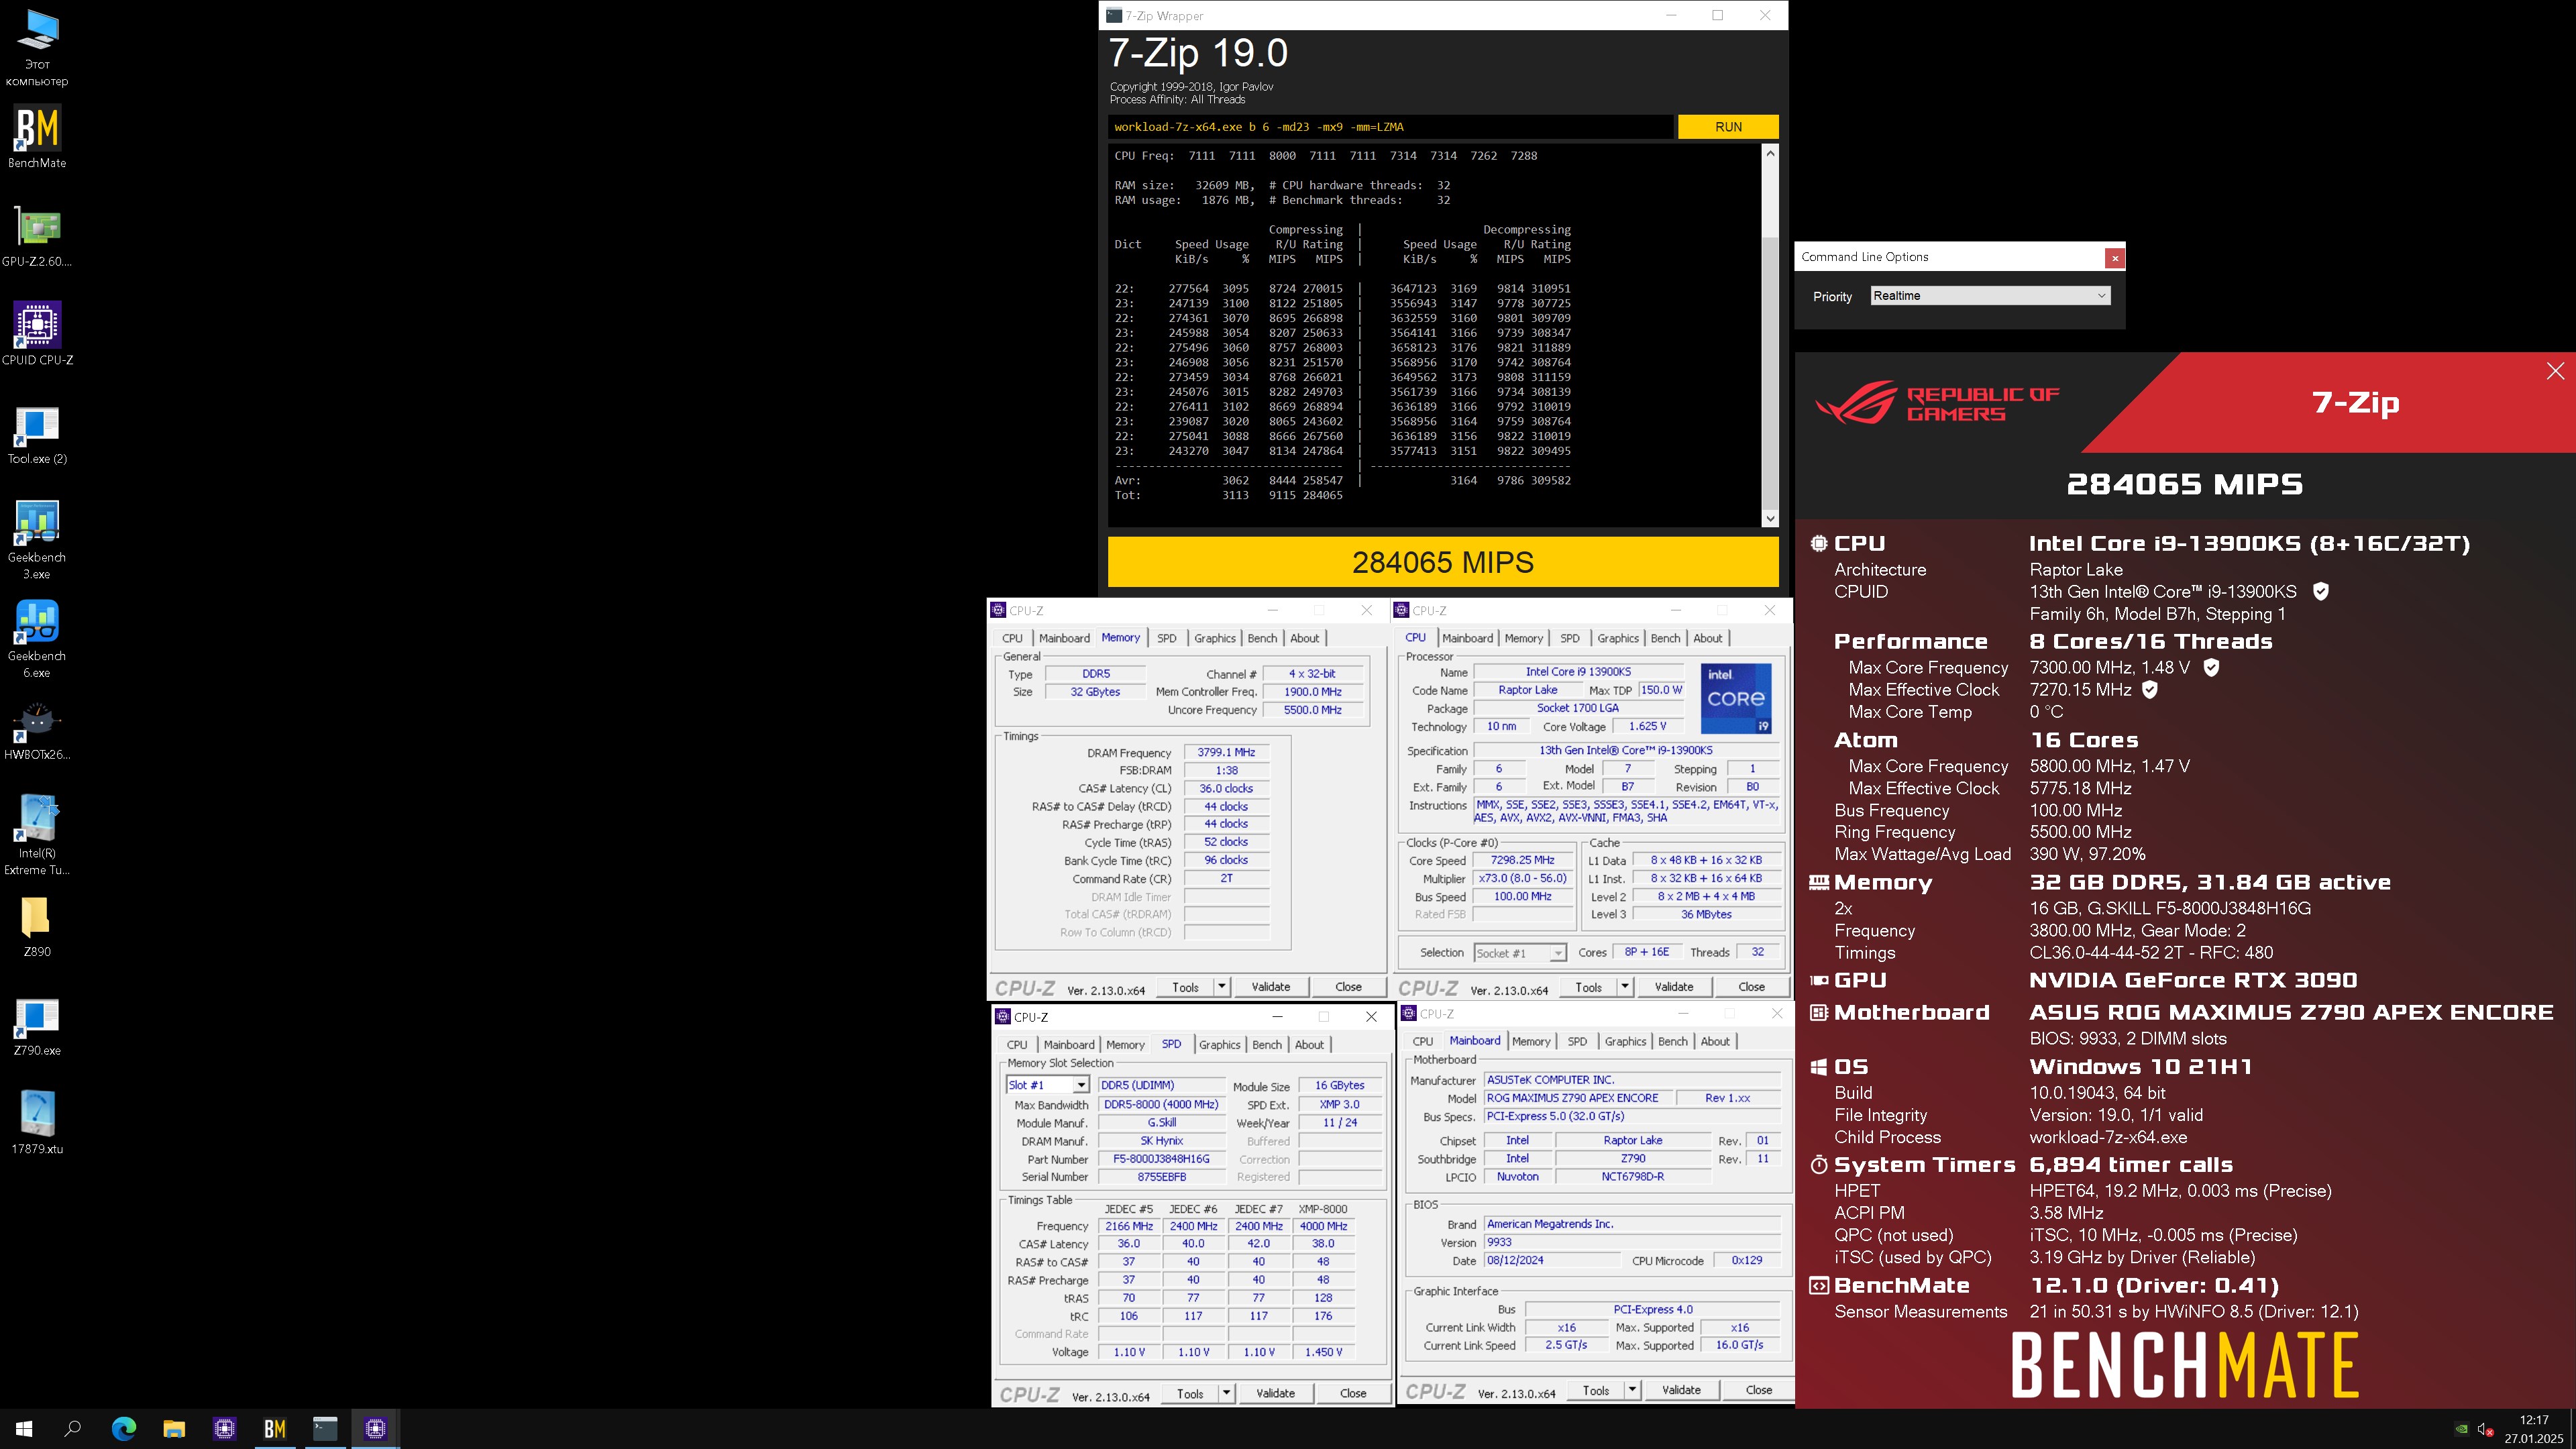Switch to BenchMate taskbar icon
Image resolution: width=2576 pixels, height=1449 pixels.
coord(275,1429)
